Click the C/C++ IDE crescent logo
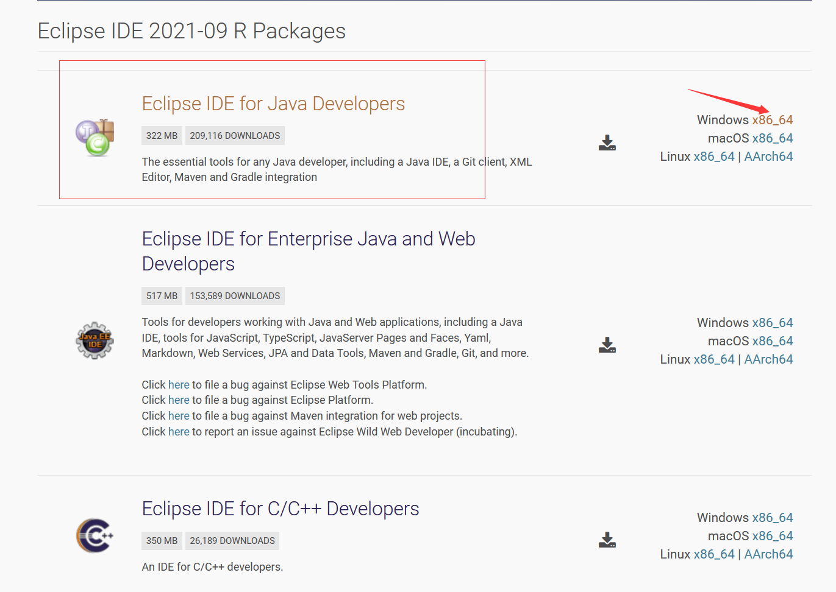 point(95,536)
